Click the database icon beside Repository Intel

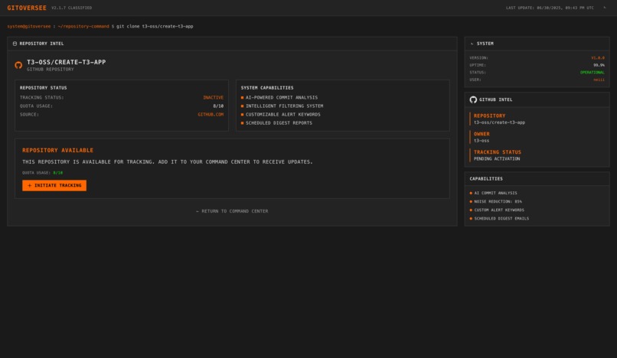point(15,44)
